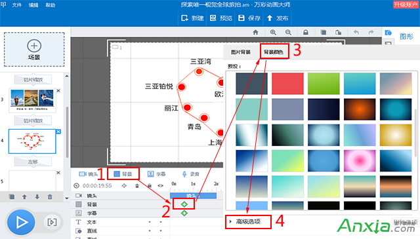Toggle the timeline eye visibility icon

(x=160, y=185)
